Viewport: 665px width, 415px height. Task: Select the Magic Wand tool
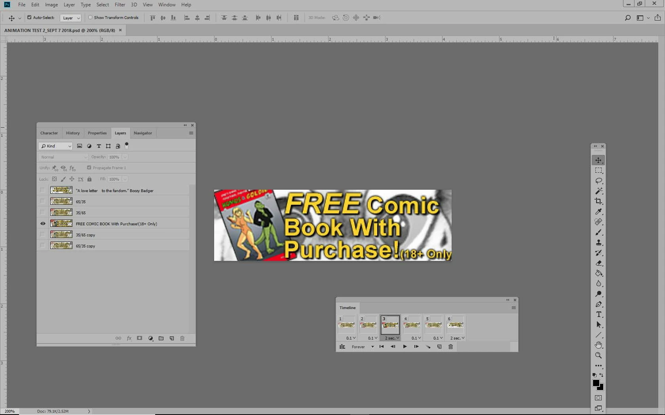click(x=598, y=191)
